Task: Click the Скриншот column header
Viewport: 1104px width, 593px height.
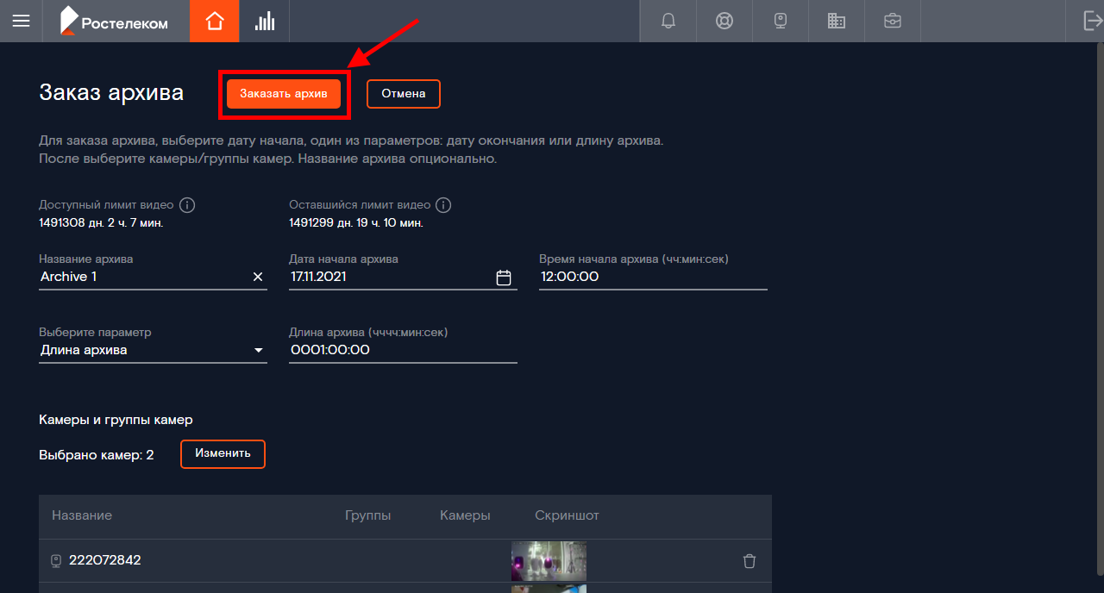Action: [x=567, y=515]
